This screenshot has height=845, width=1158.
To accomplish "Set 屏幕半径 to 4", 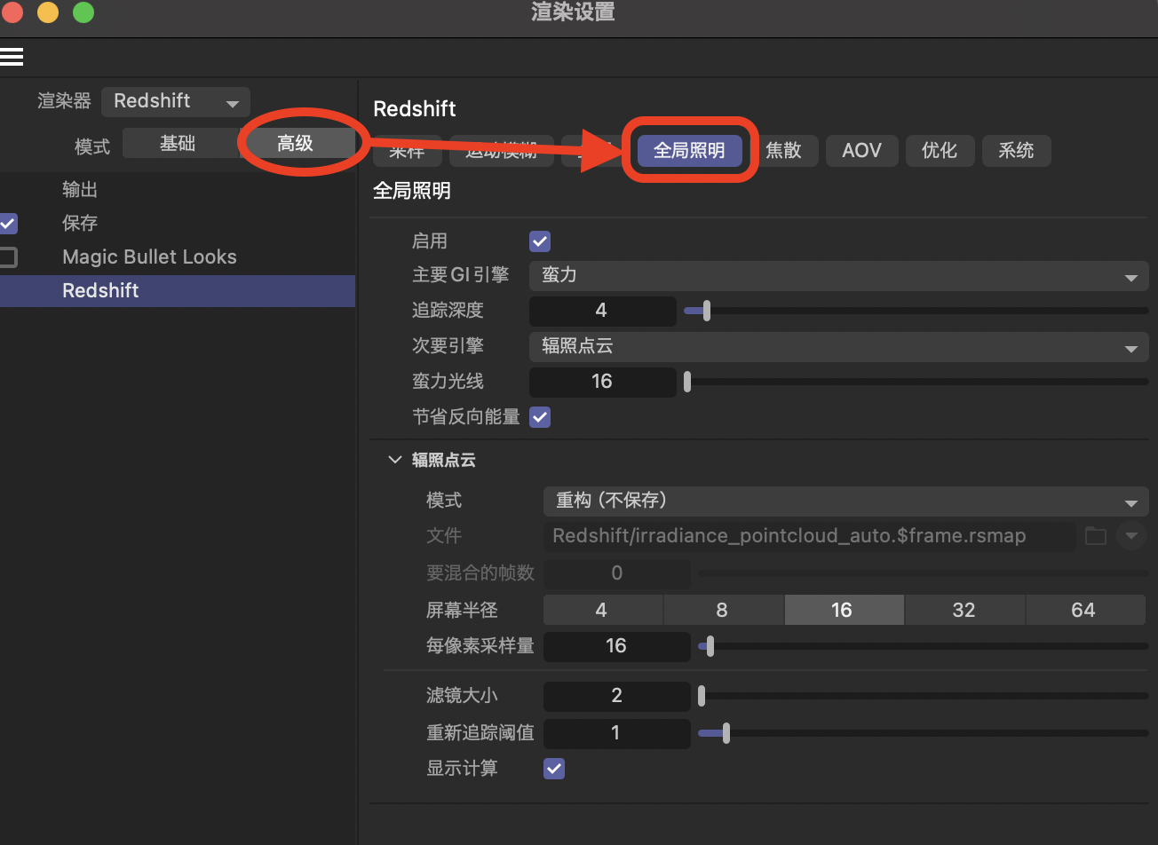I will coord(602,610).
